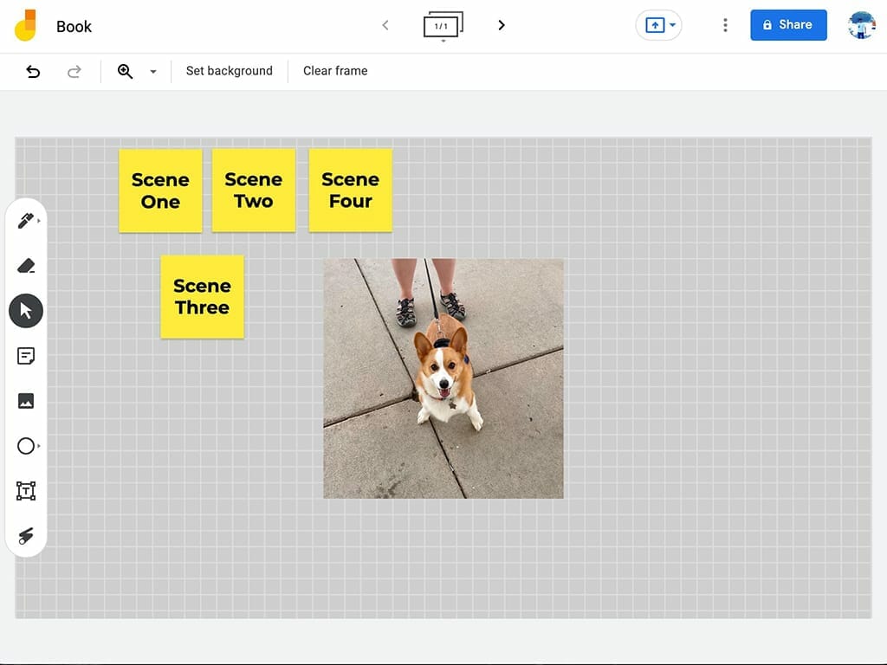Screen dimensions: 887x665
Task: Expand the frame list panel
Action: (x=443, y=26)
